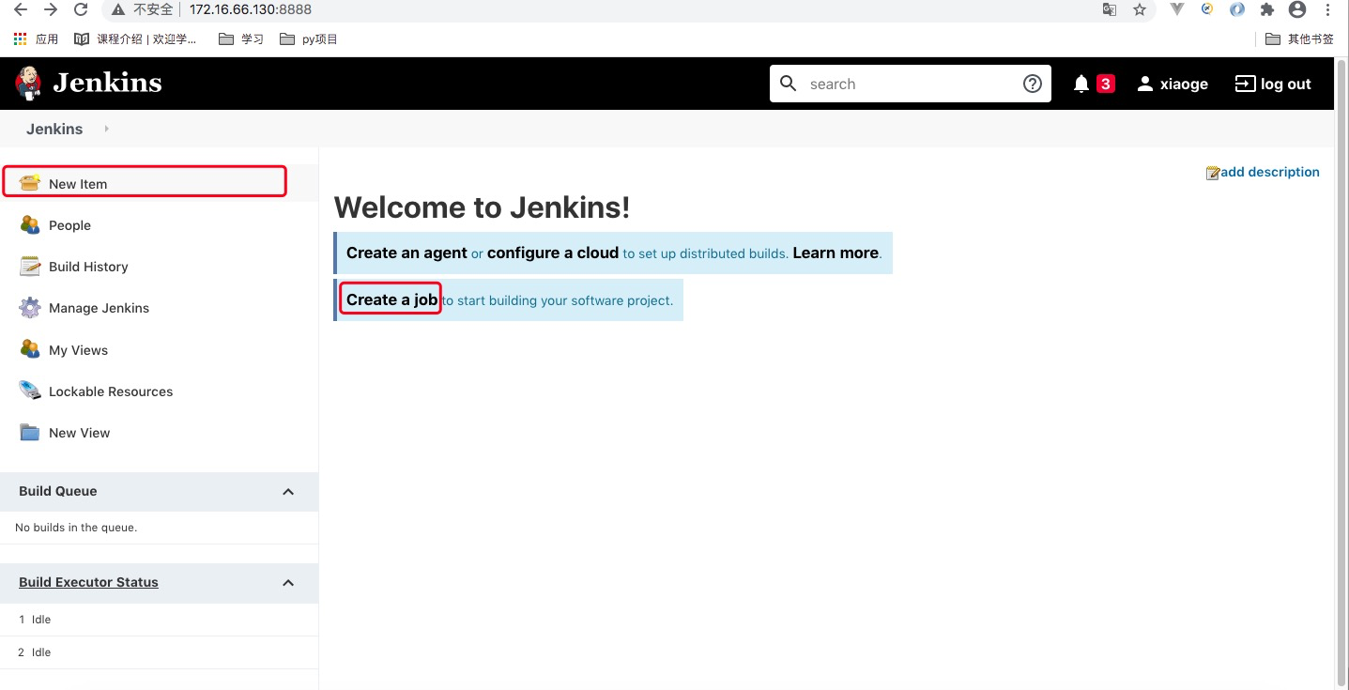1349x690 pixels.
Task: Click the configure a cloud link
Action: [553, 253]
